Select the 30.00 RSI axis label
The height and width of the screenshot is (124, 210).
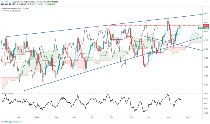[x=206, y=113]
